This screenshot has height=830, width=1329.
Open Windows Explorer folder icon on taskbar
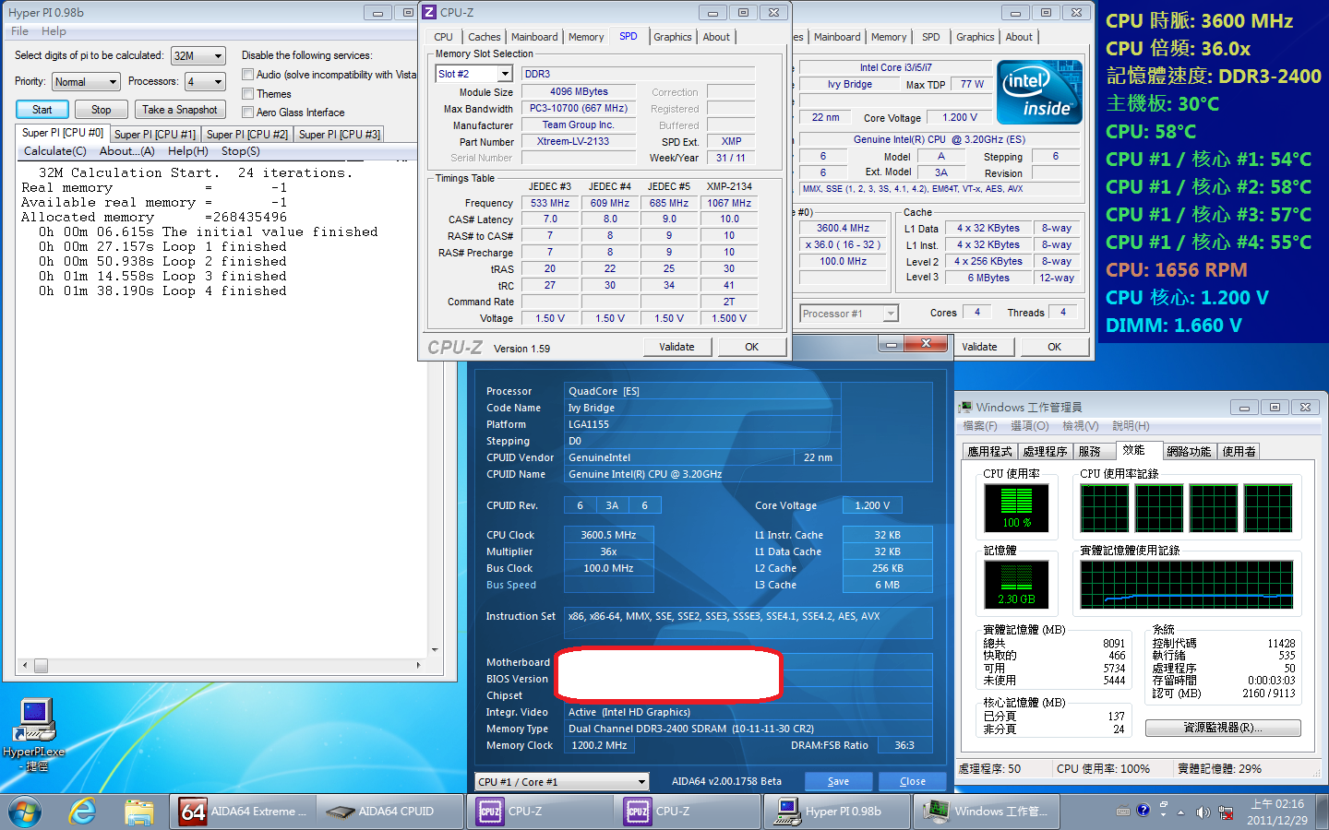[139, 812]
